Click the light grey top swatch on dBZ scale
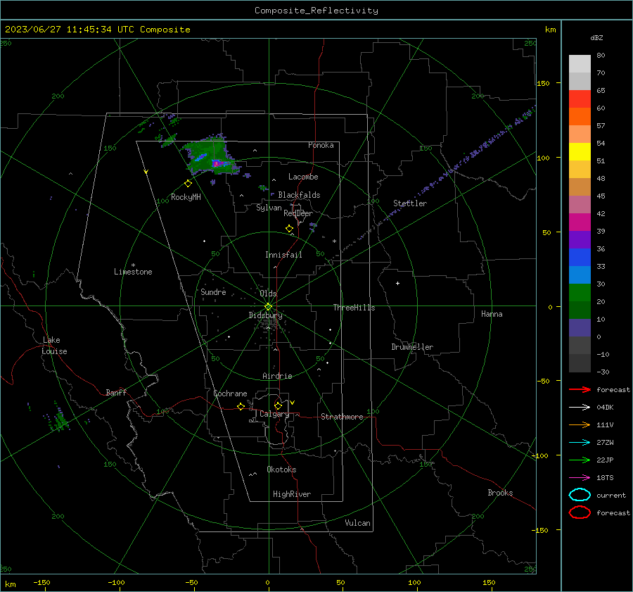 click(x=580, y=63)
